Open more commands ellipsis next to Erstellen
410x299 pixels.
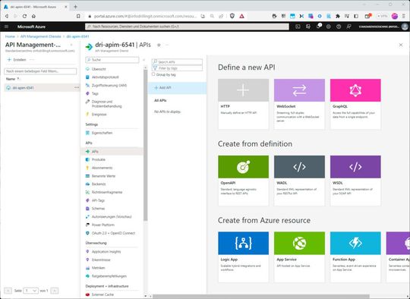(32, 60)
